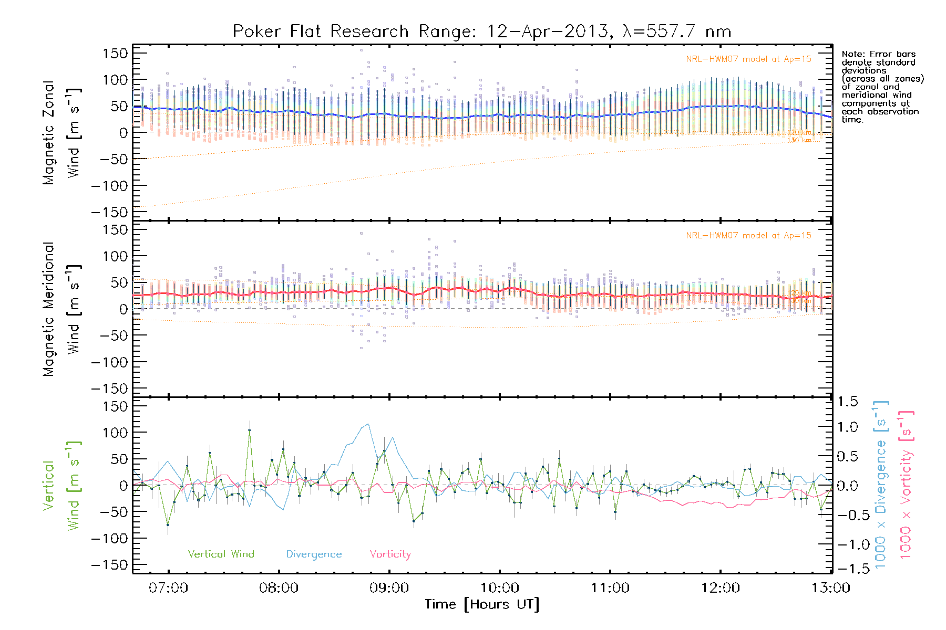Click the Time [Hours UT] axis title
Image resolution: width=946 pixels, height=630 pixels.
point(481,604)
